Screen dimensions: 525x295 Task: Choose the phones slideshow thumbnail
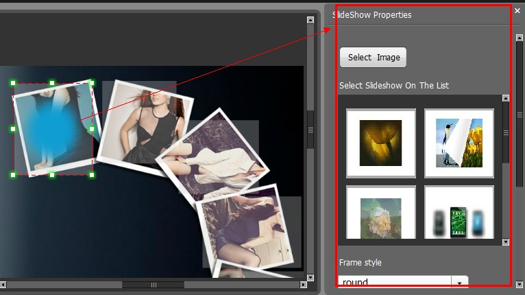pos(459,213)
